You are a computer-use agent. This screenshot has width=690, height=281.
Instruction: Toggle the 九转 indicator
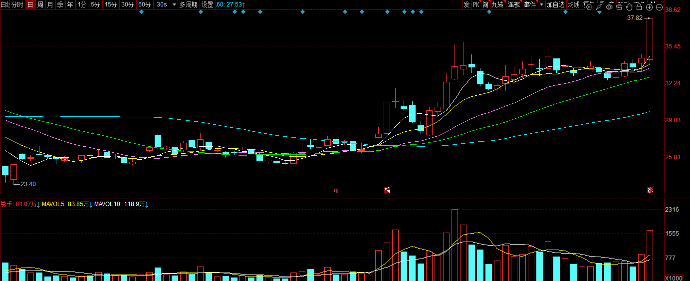[497, 4]
